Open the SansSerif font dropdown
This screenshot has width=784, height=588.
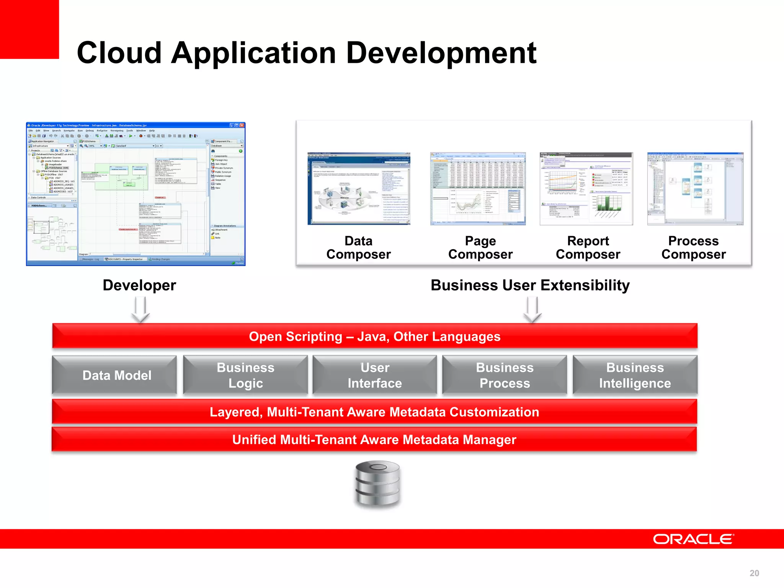pyautogui.click(x=136, y=146)
